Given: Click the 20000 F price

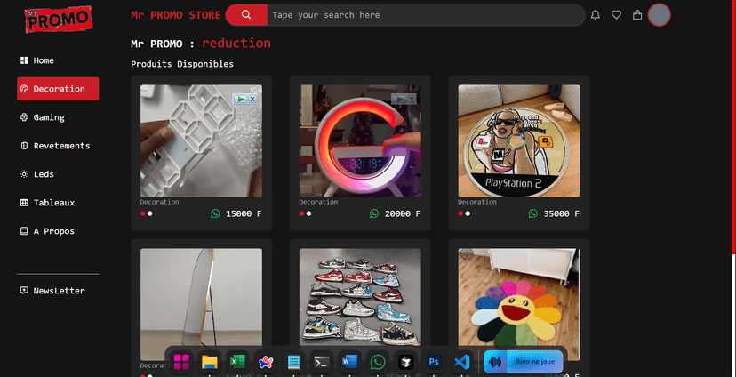Looking at the screenshot, I should click(403, 213).
